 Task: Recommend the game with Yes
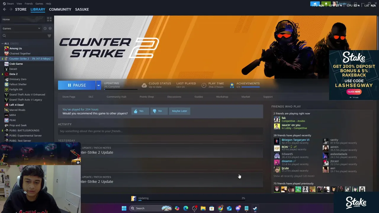coord(140,111)
